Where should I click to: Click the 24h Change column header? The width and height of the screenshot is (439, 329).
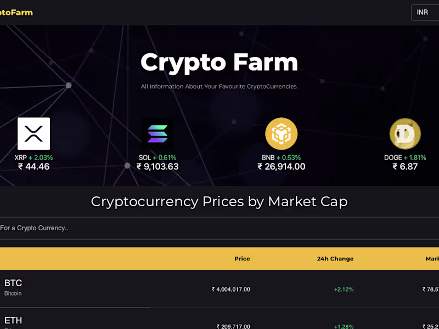pos(335,259)
